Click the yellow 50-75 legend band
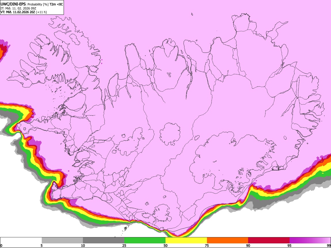Viewport: 331px width, 248px height. [x=186, y=241]
